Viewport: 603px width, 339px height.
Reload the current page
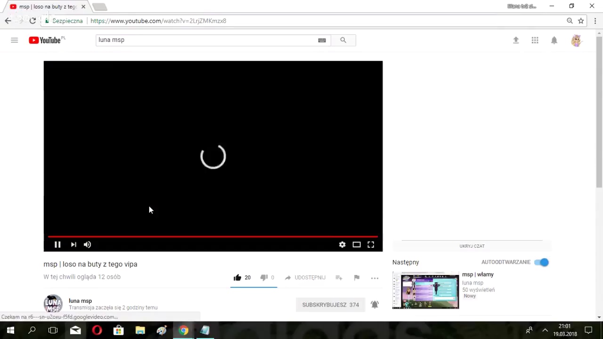click(33, 21)
